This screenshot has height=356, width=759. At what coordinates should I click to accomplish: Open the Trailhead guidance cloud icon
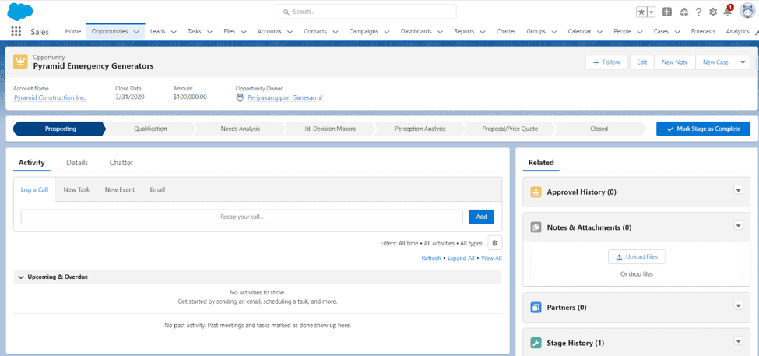pyautogui.click(x=684, y=12)
